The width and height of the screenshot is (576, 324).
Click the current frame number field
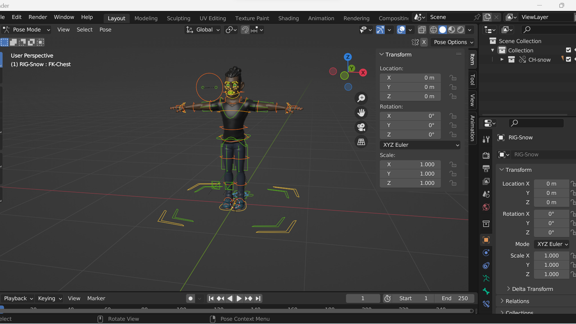[x=363, y=298]
